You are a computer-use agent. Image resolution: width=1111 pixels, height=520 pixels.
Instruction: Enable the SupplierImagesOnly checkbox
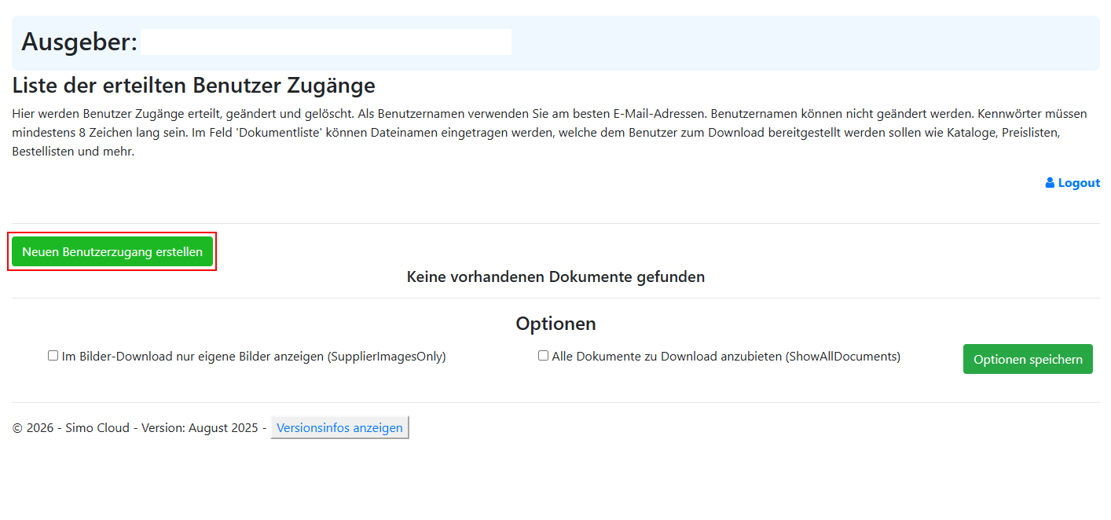(53, 356)
